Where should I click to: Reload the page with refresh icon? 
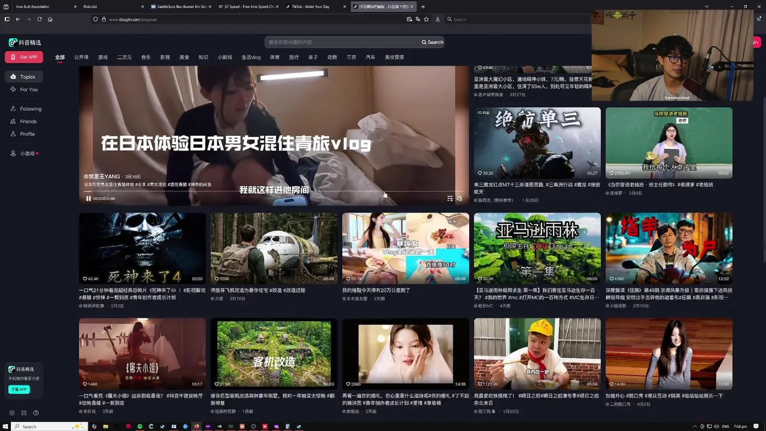[x=39, y=19]
